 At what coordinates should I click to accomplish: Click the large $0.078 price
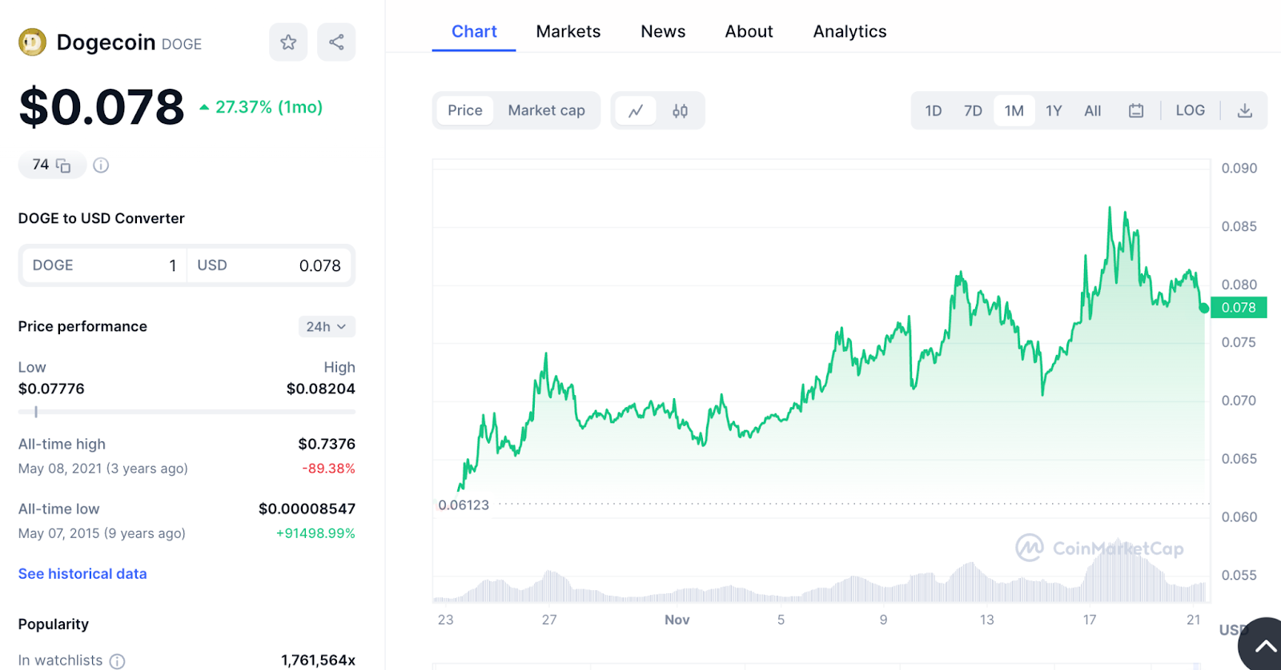pos(102,107)
